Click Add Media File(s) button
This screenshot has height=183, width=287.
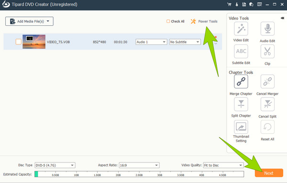(29, 22)
